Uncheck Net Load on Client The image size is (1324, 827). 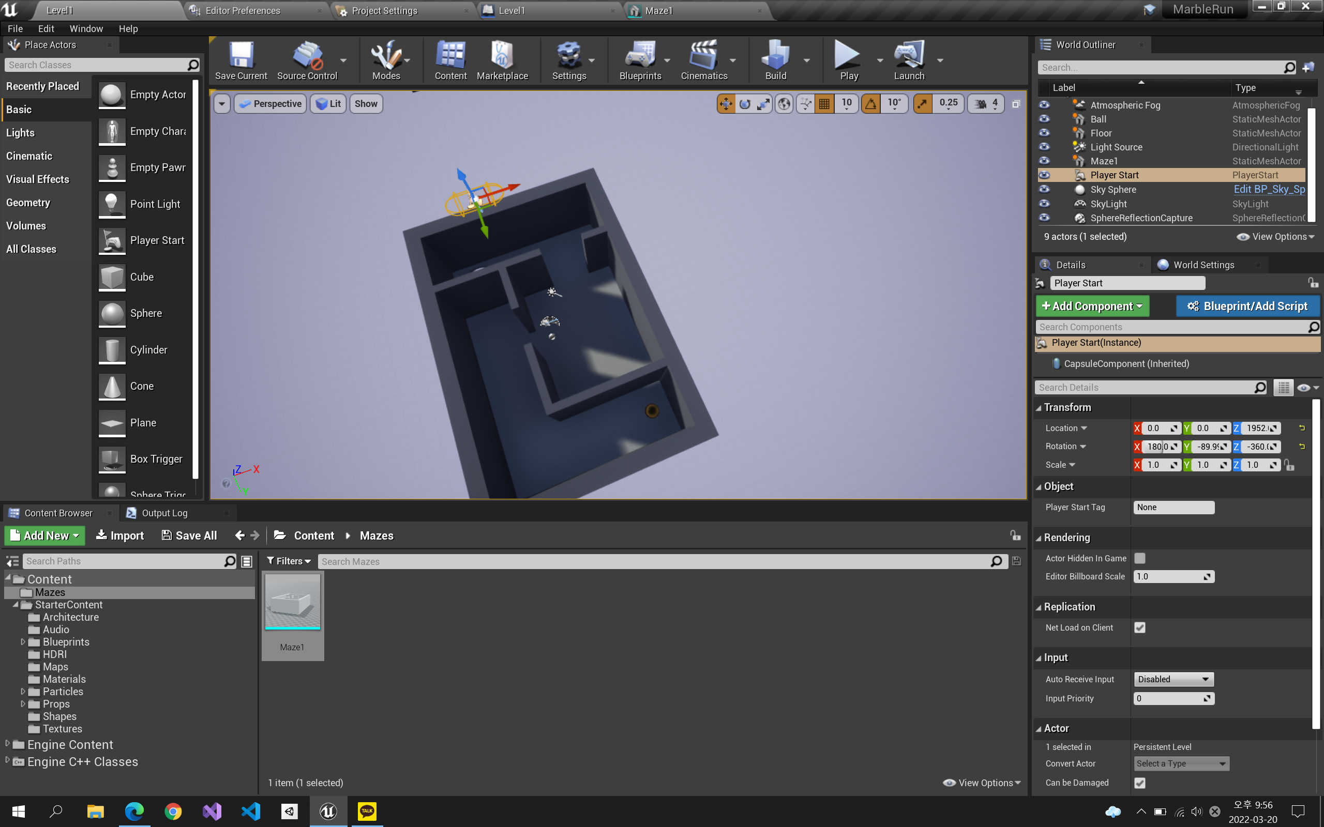pyautogui.click(x=1140, y=627)
